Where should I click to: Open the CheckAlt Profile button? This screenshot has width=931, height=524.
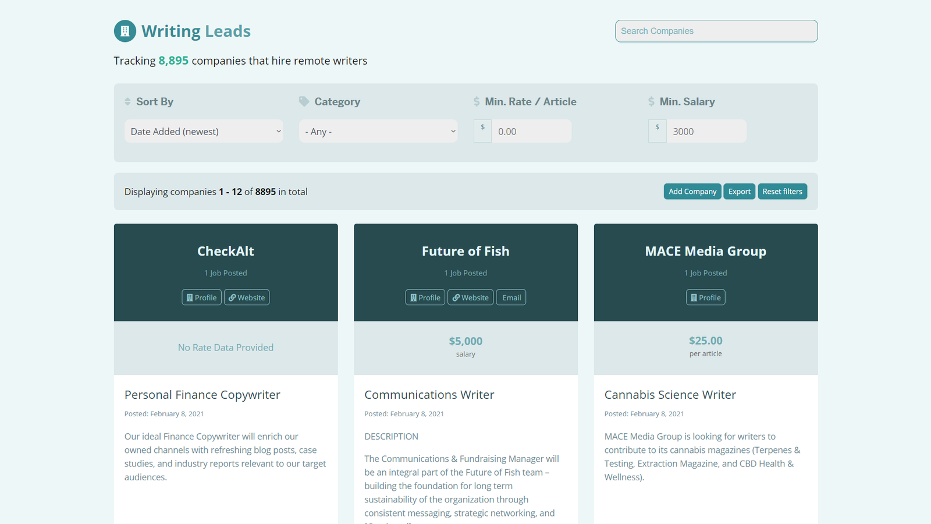coord(201,298)
